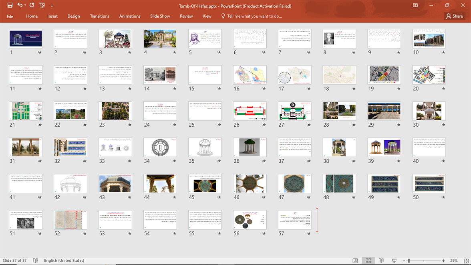Click the zoom slider handle

(409, 261)
